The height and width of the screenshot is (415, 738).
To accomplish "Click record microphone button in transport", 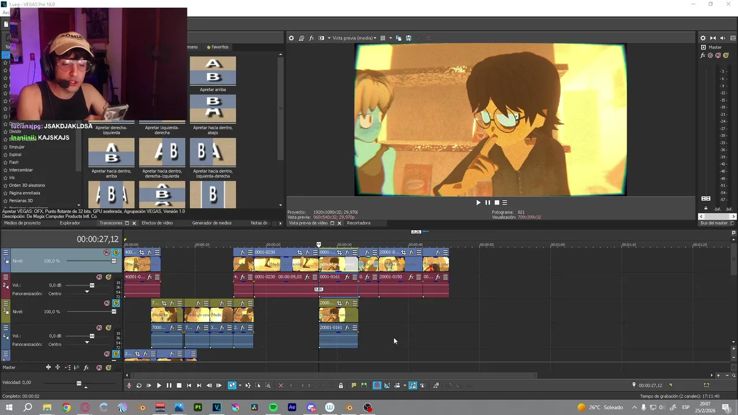I will [x=129, y=386].
